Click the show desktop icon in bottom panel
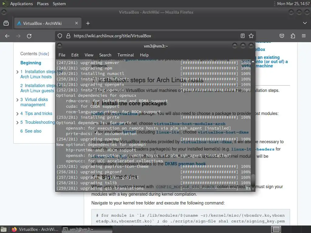The height and width of the screenshot is (233, 311). tap(3, 229)
